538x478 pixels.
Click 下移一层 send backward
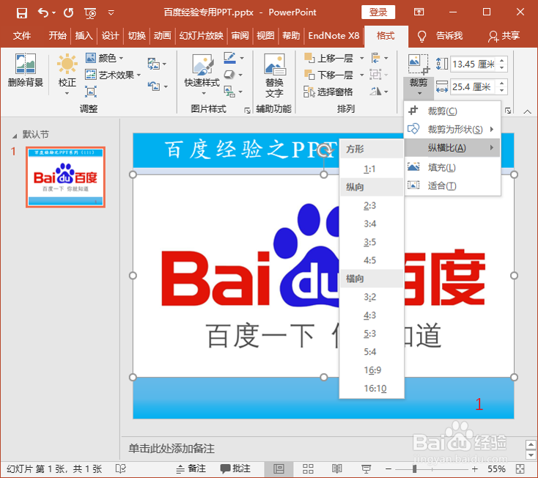(328, 75)
